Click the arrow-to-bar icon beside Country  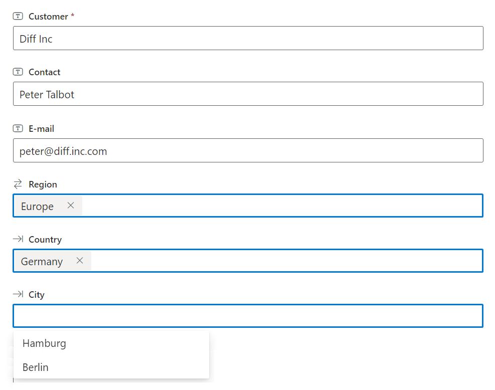[x=18, y=239]
